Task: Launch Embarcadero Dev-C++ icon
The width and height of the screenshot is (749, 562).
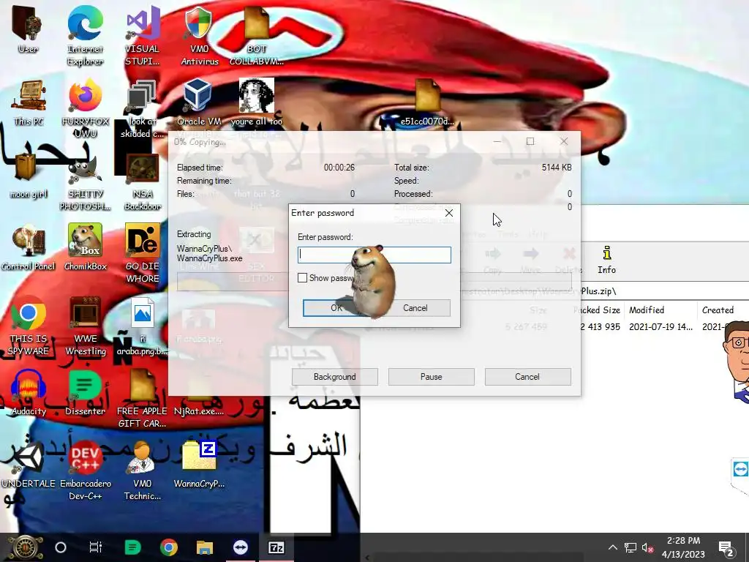Action: [85, 471]
